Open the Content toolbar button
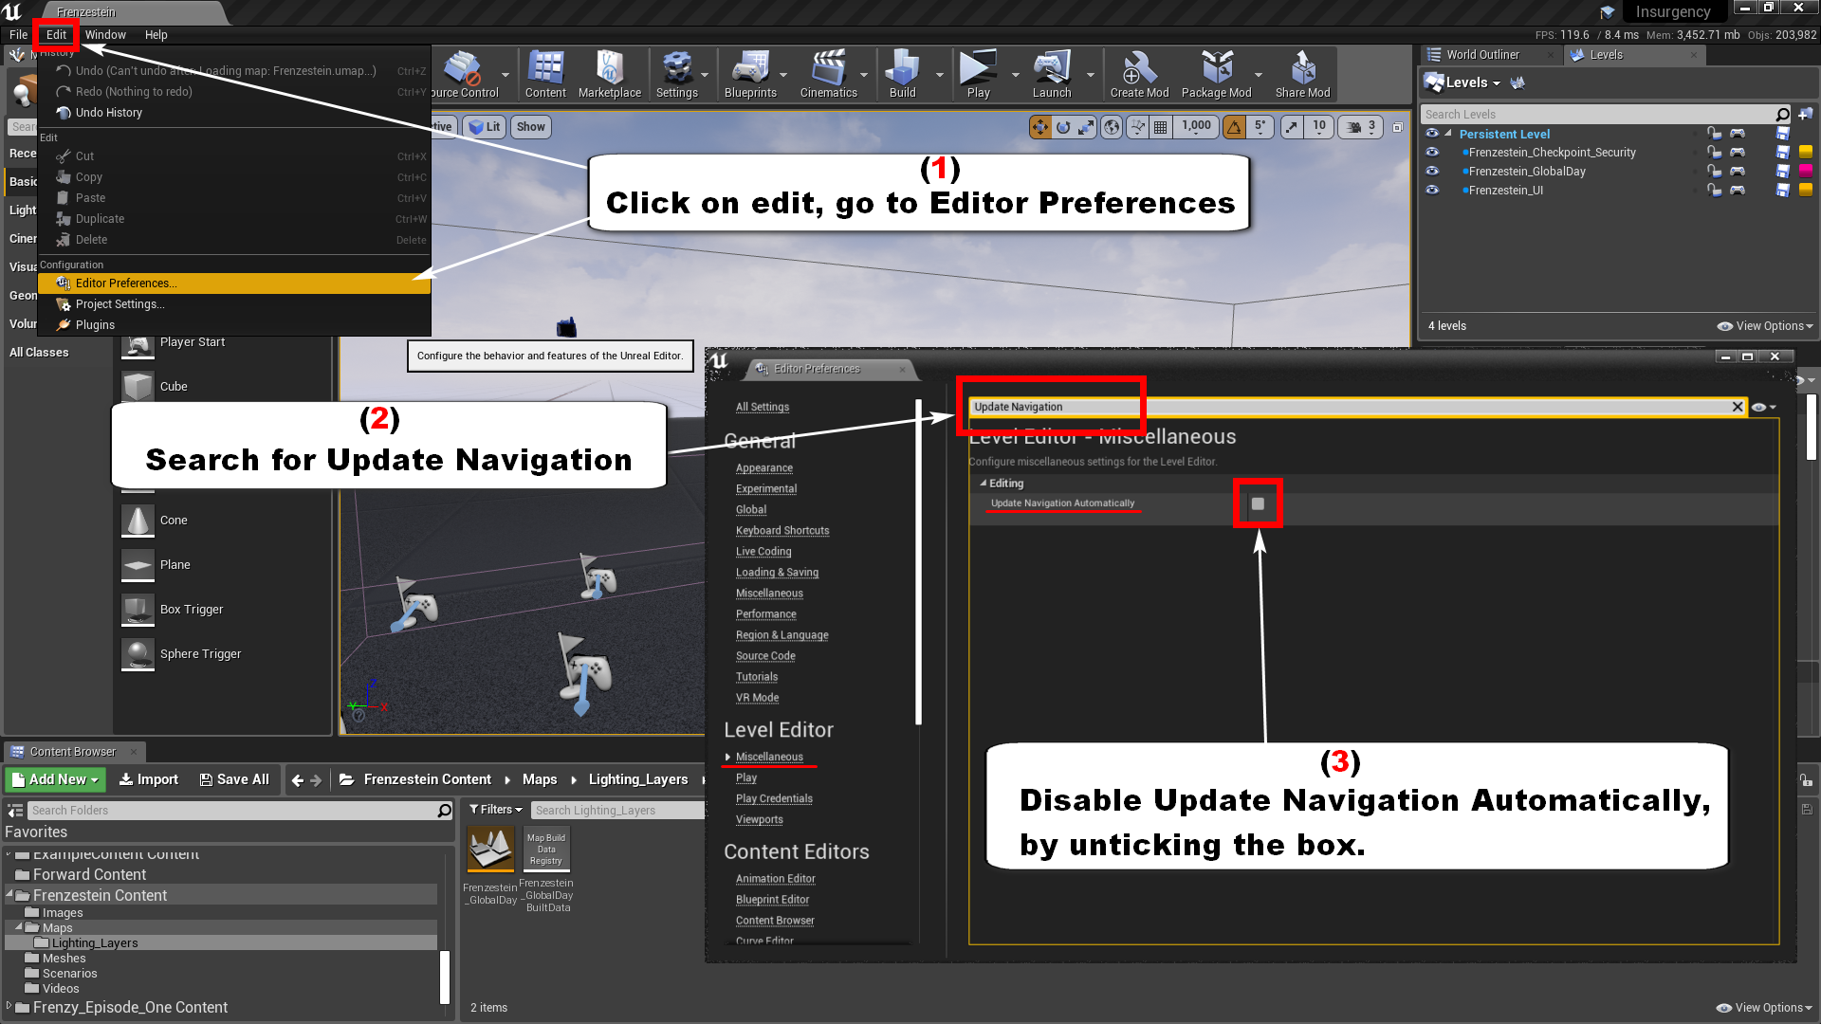The height and width of the screenshot is (1024, 1821). [x=545, y=74]
